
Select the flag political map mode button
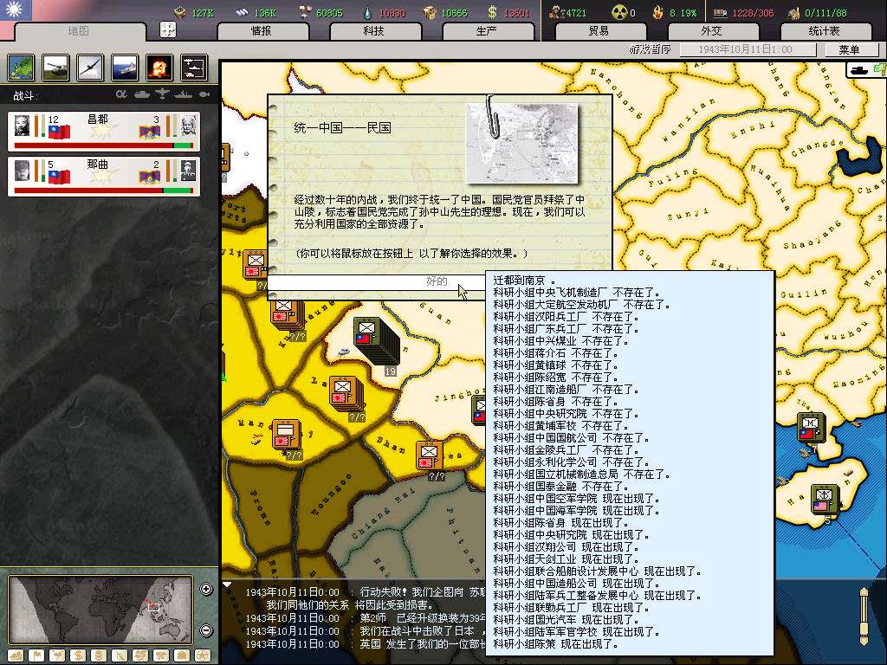pos(36,656)
